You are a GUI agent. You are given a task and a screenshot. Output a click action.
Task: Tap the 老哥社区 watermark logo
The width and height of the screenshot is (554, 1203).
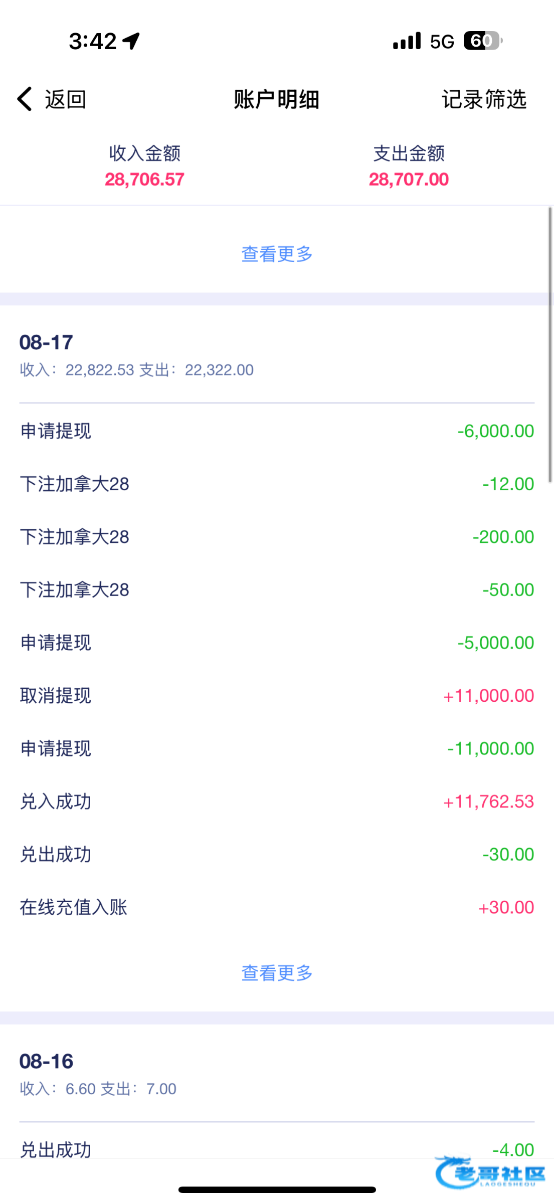coord(489,1172)
